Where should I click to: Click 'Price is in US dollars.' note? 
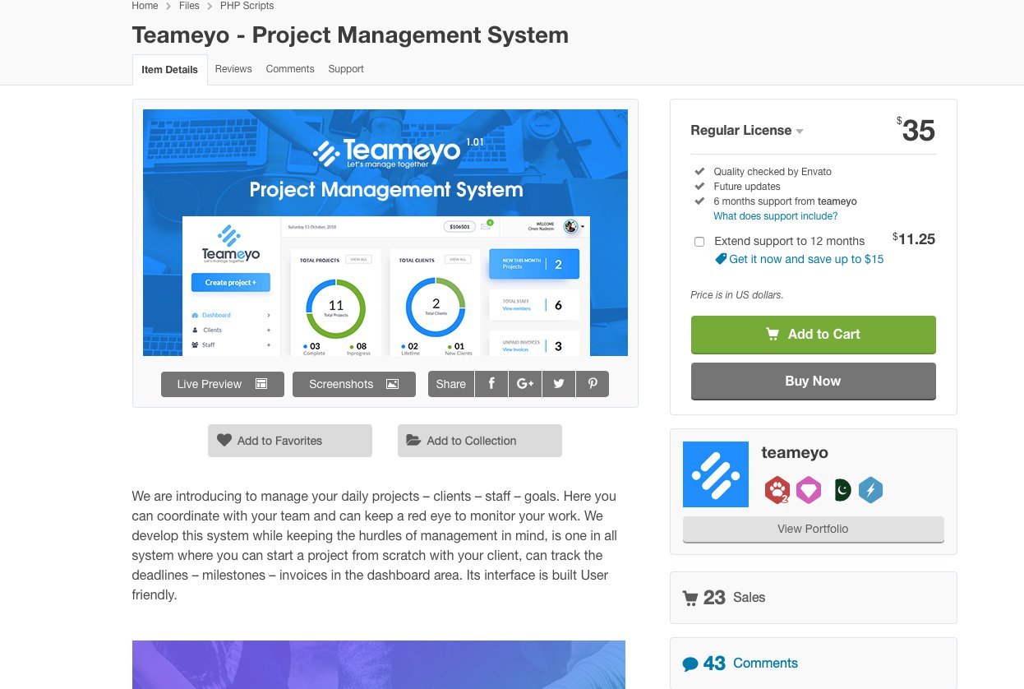pos(737,295)
